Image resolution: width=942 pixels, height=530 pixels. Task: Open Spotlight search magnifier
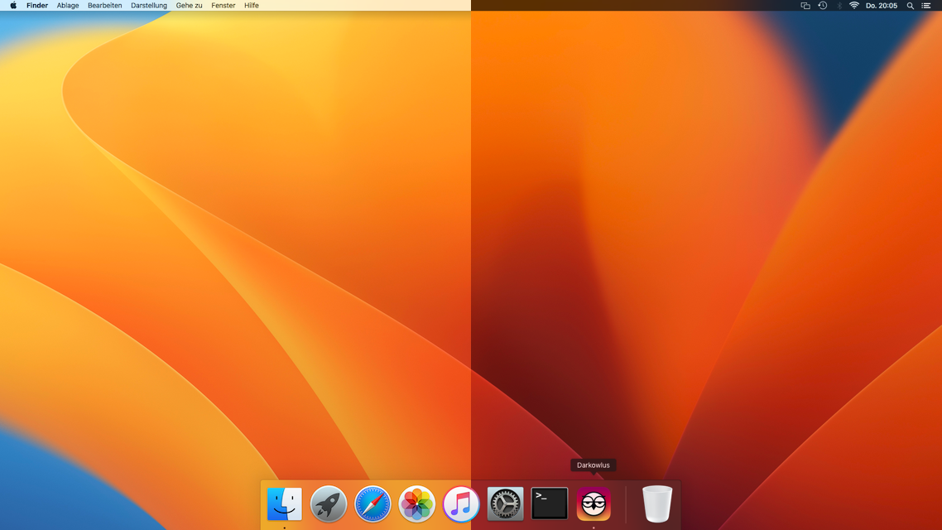click(911, 6)
